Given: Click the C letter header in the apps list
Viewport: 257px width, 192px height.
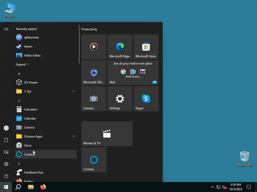Looking at the screenshot, I should point(19,101).
